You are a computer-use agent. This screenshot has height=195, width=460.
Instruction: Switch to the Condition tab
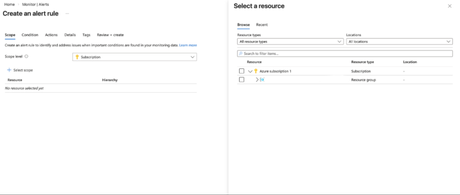(30, 35)
